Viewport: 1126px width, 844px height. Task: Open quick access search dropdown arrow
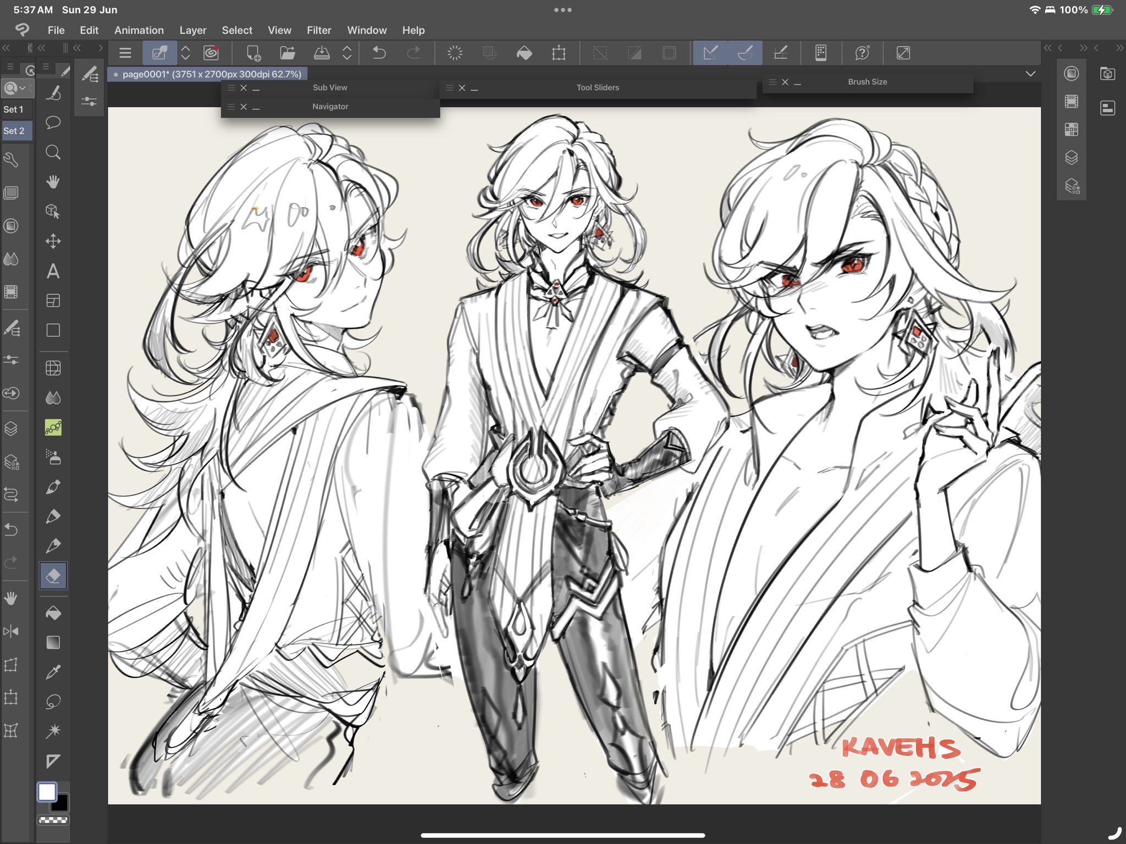[x=23, y=88]
